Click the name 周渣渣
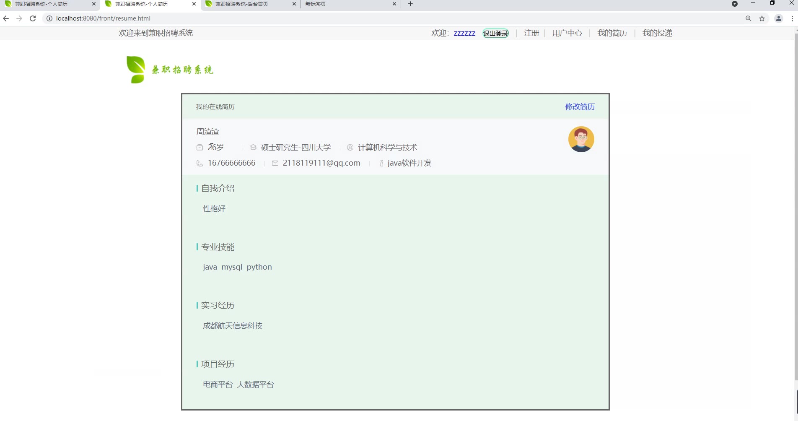The width and height of the screenshot is (798, 421). pyautogui.click(x=208, y=132)
